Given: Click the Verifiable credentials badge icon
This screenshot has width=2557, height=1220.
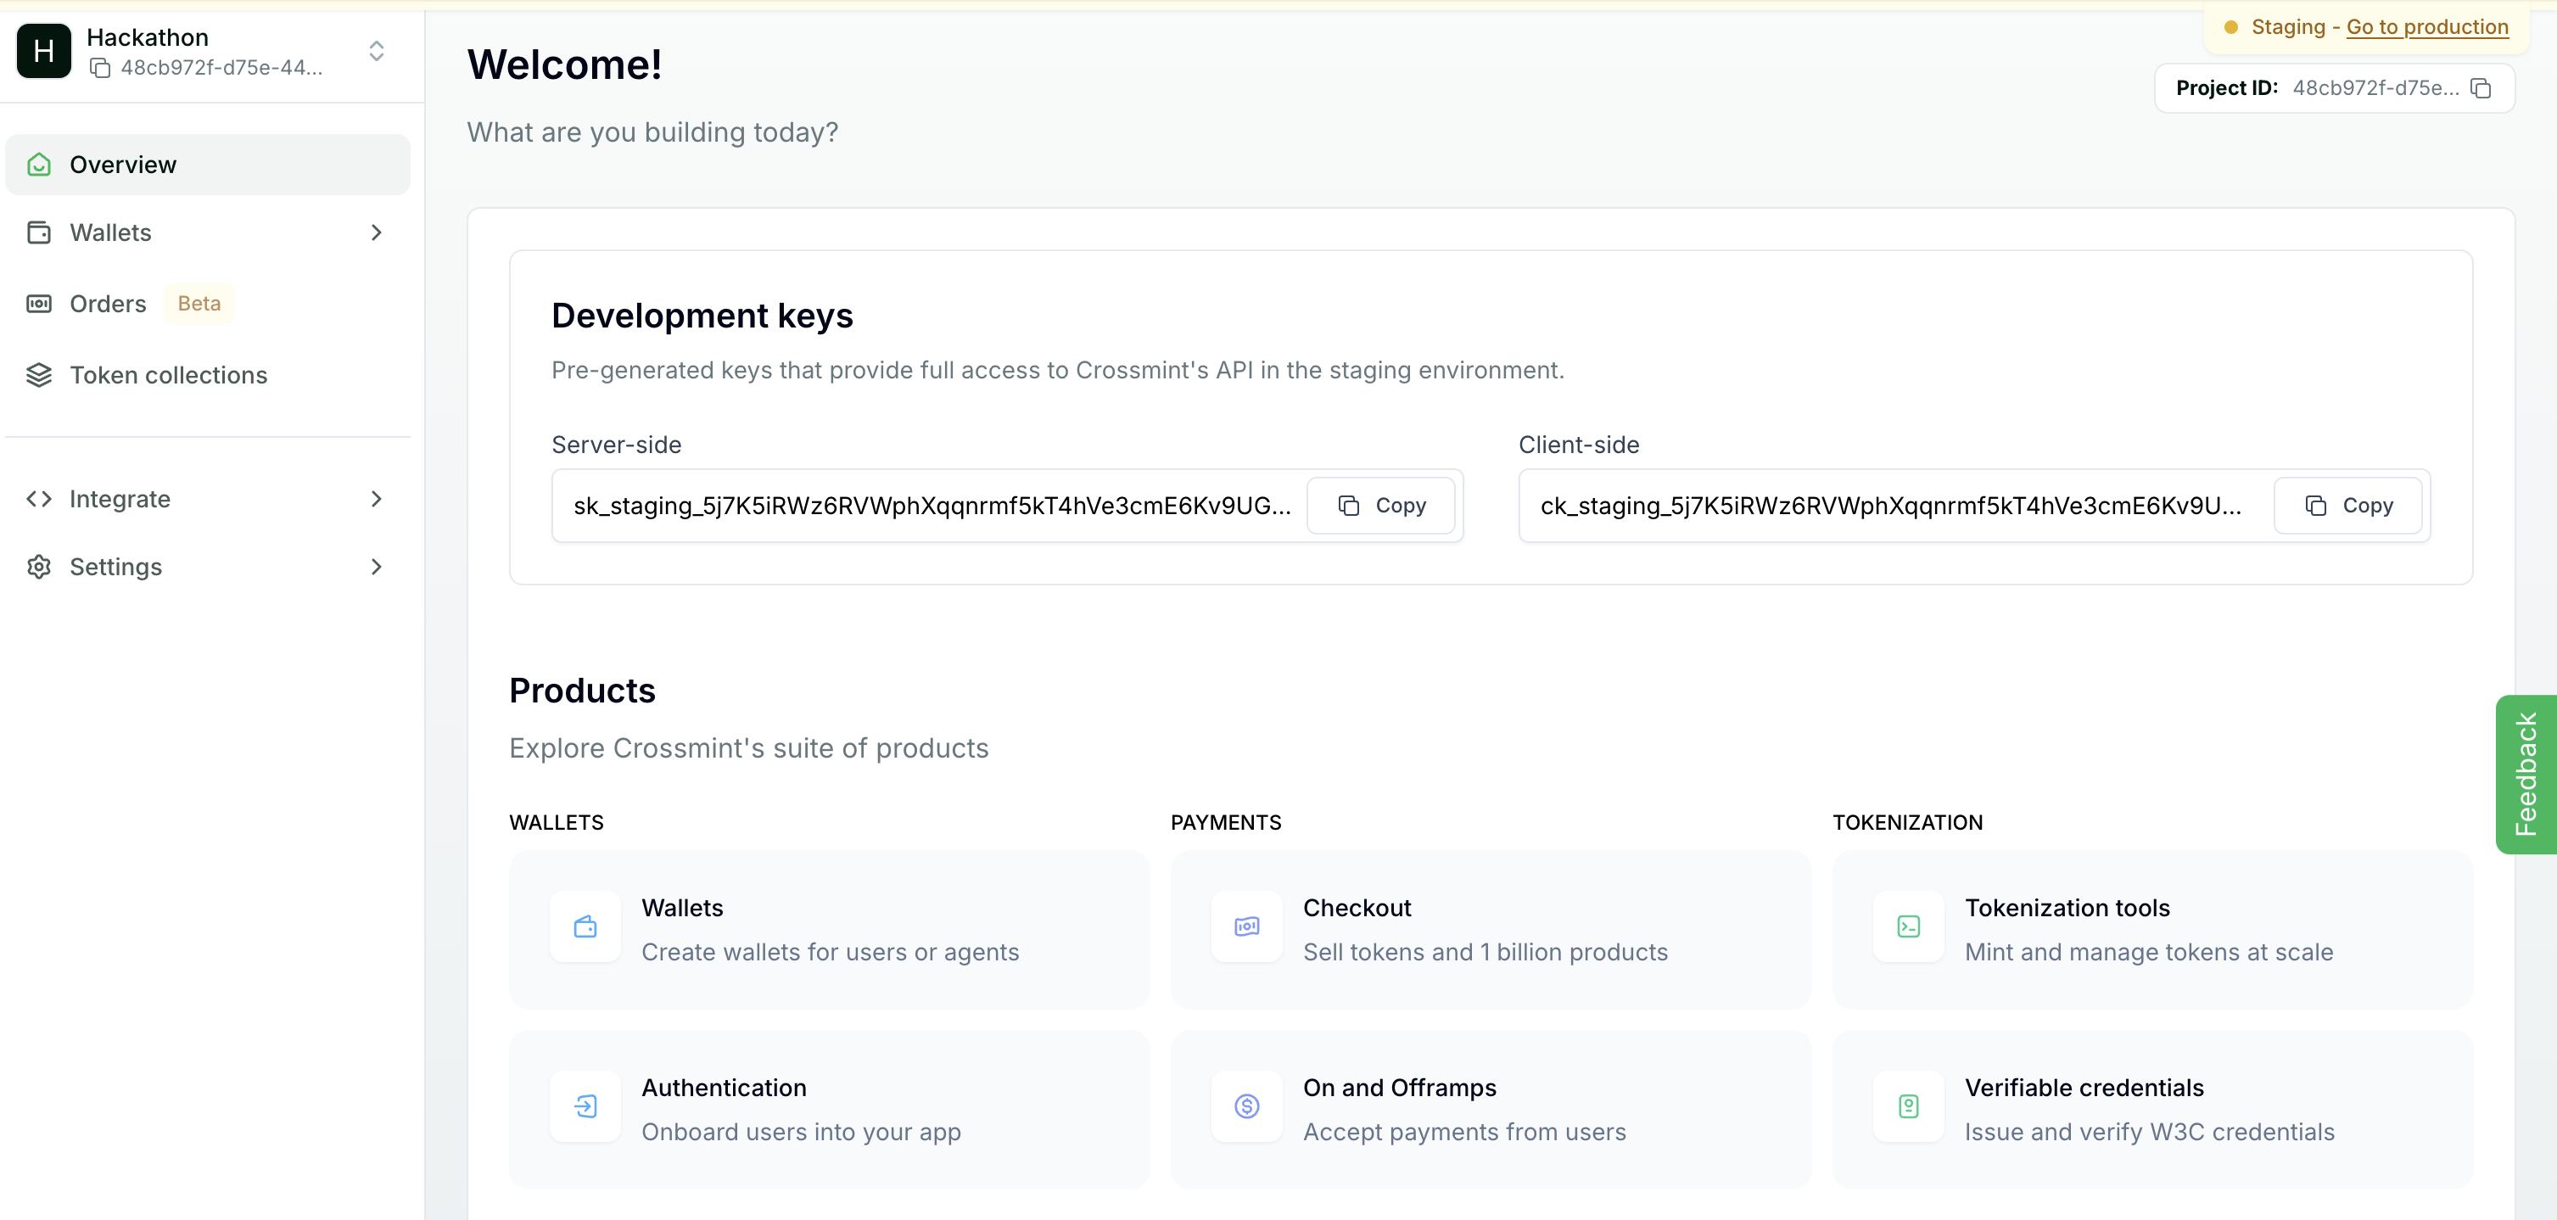Looking at the screenshot, I should click(1908, 1105).
